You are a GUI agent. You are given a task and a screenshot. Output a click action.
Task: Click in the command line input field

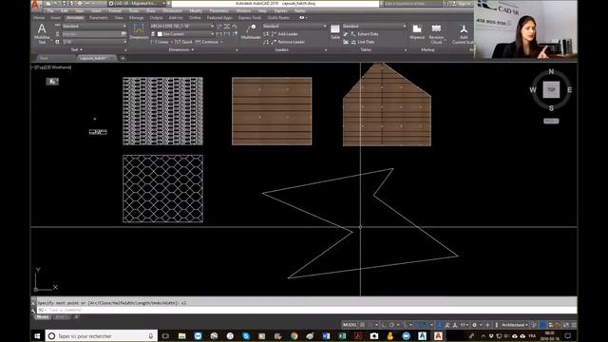coord(306,310)
